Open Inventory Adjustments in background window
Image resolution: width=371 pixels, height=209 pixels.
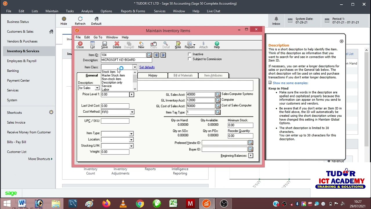coord(120,171)
